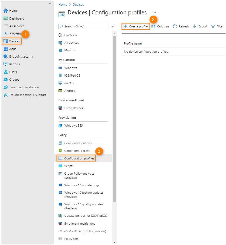Export the configuration profiles list
This screenshot has height=245, width=226.
[x=200, y=26]
